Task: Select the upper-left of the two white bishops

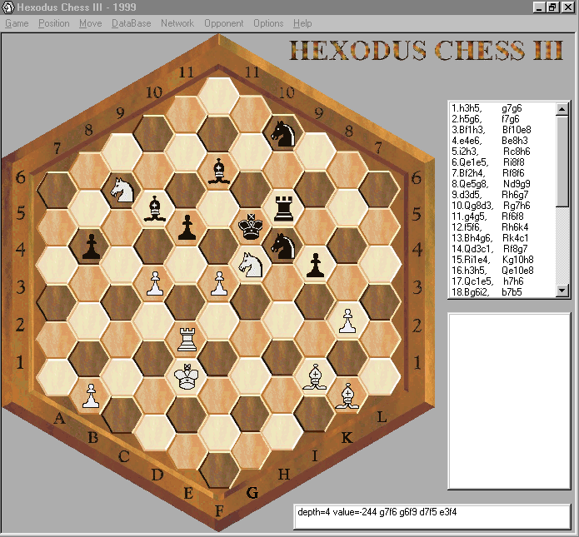Action: pyautogui.click(x=315, y=377)
